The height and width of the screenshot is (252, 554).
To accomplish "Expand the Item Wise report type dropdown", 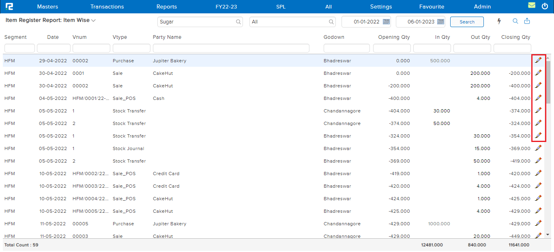I will (93, 20).
